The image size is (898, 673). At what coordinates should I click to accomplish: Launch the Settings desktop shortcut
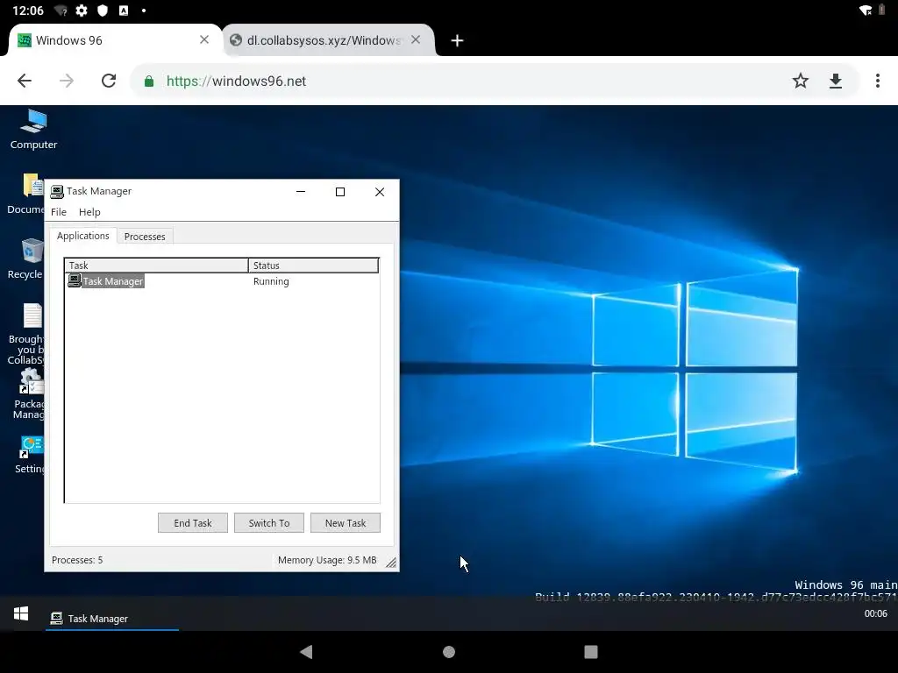click(30, 455)
